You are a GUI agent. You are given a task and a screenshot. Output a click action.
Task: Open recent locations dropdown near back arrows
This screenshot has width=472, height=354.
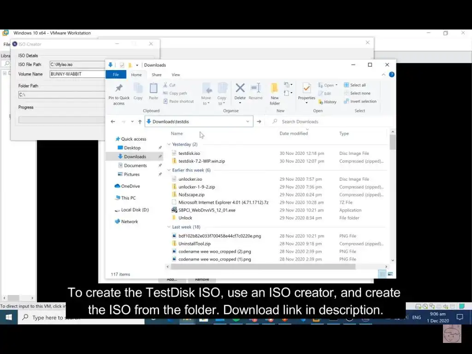tap(132, 122)
